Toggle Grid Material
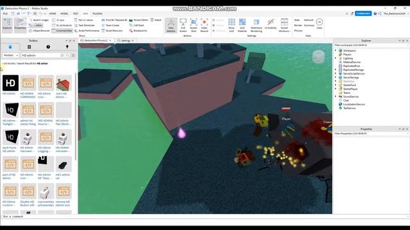The image size is (410, 230). click(242, 26)
